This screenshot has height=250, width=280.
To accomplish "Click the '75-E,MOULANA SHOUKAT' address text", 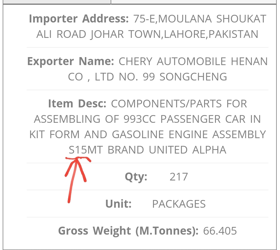I will click(200, 19).
